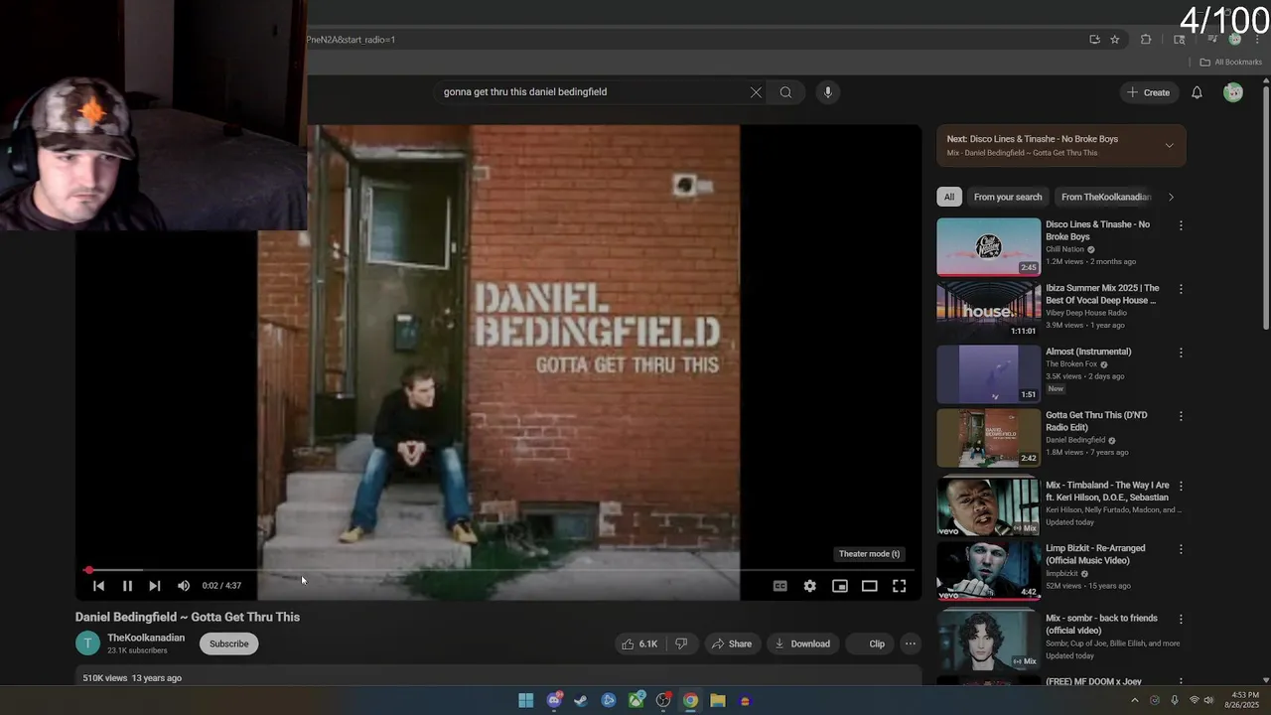The width and height of the screenshot is (1271, 715).
Task: Seek using the video progress bar
Action: [496, 570]
